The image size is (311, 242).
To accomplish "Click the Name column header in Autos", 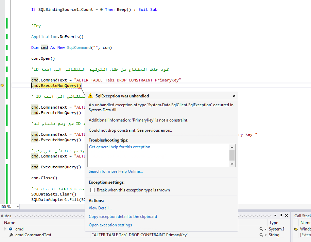I will tap(10, 223).
